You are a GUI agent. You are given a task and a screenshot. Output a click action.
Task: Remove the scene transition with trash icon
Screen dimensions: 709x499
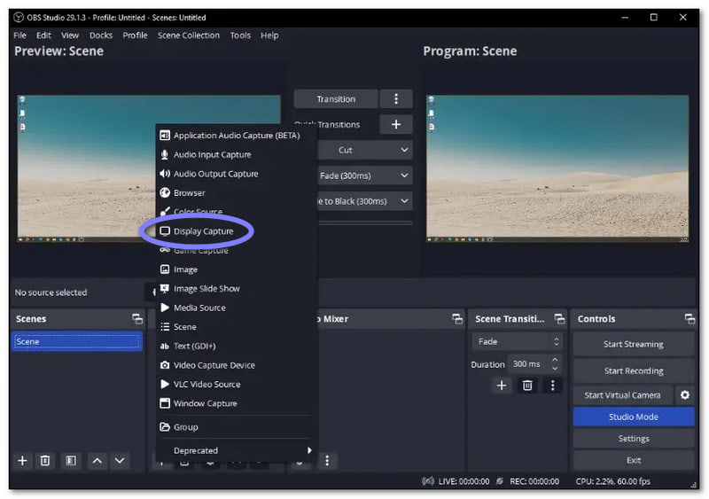(527, 386)
